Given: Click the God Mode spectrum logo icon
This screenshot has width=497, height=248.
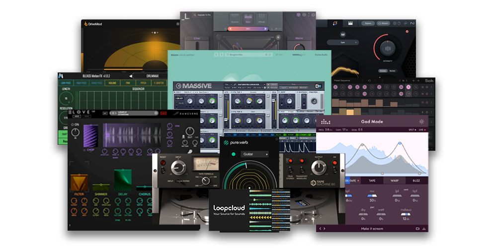Looking at the screenshot, I should click(x=325, y=122).
